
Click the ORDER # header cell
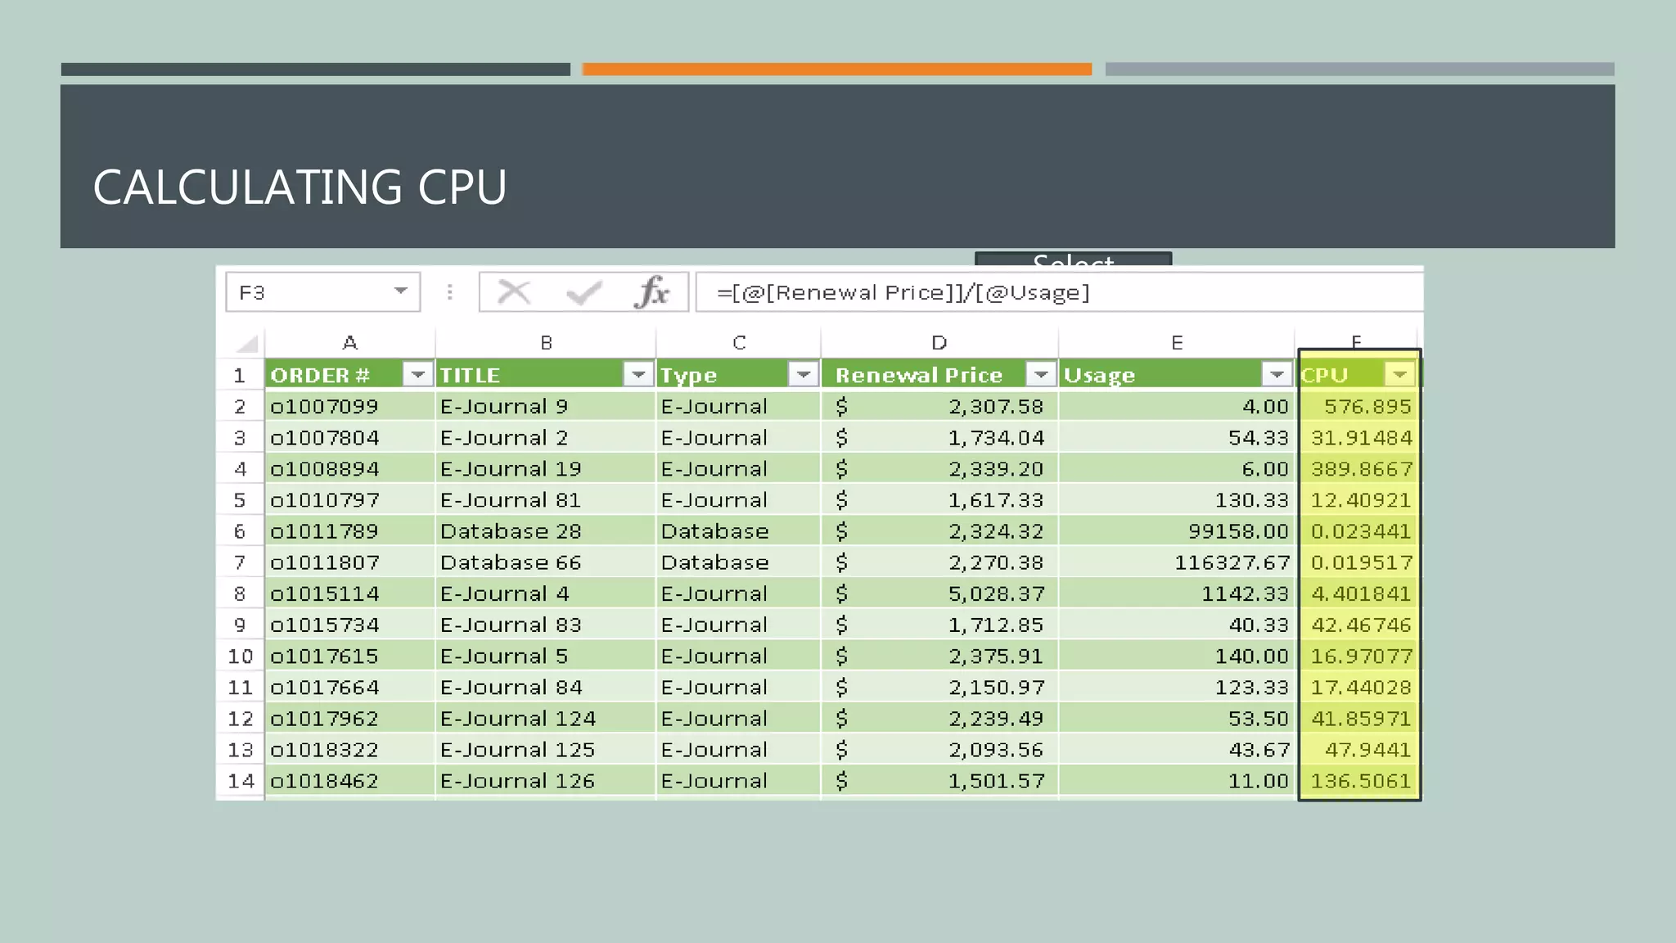click(x=349, y=375)
